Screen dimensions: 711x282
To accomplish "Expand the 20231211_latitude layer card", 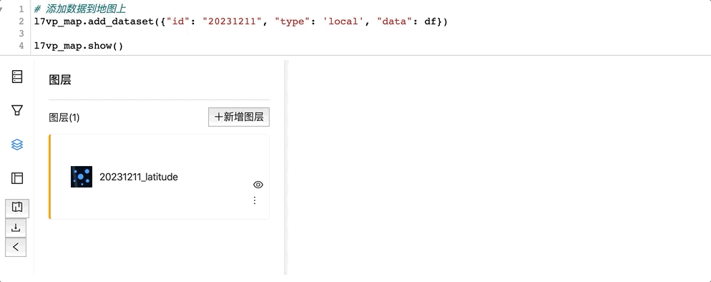I will (x=160, y=177).
